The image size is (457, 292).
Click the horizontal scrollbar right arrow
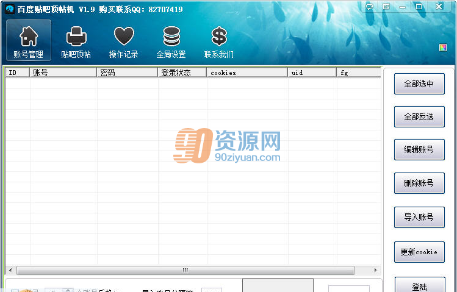point(376,270)
